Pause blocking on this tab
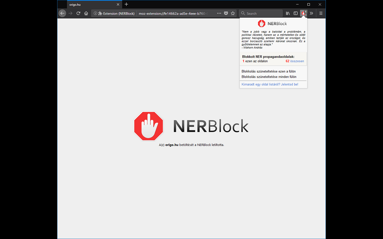Screen dimensions: 383x239 268,71
